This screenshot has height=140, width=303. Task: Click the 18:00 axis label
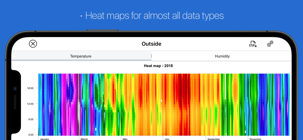30,88
